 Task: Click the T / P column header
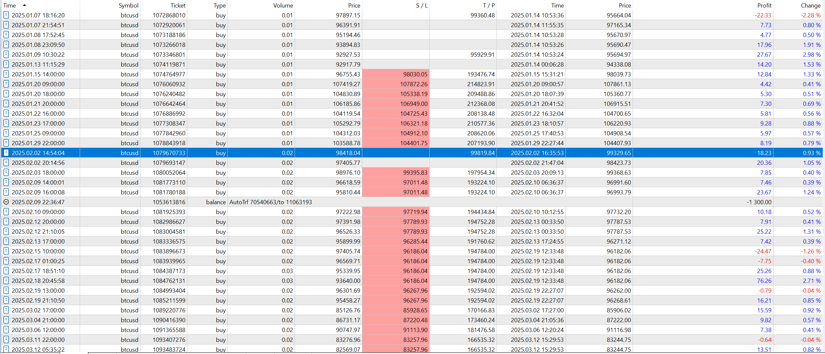[489, 5]
